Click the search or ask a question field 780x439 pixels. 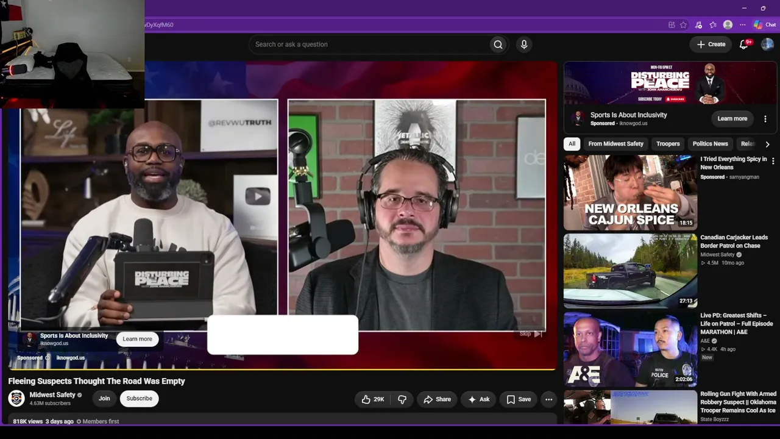368,45
